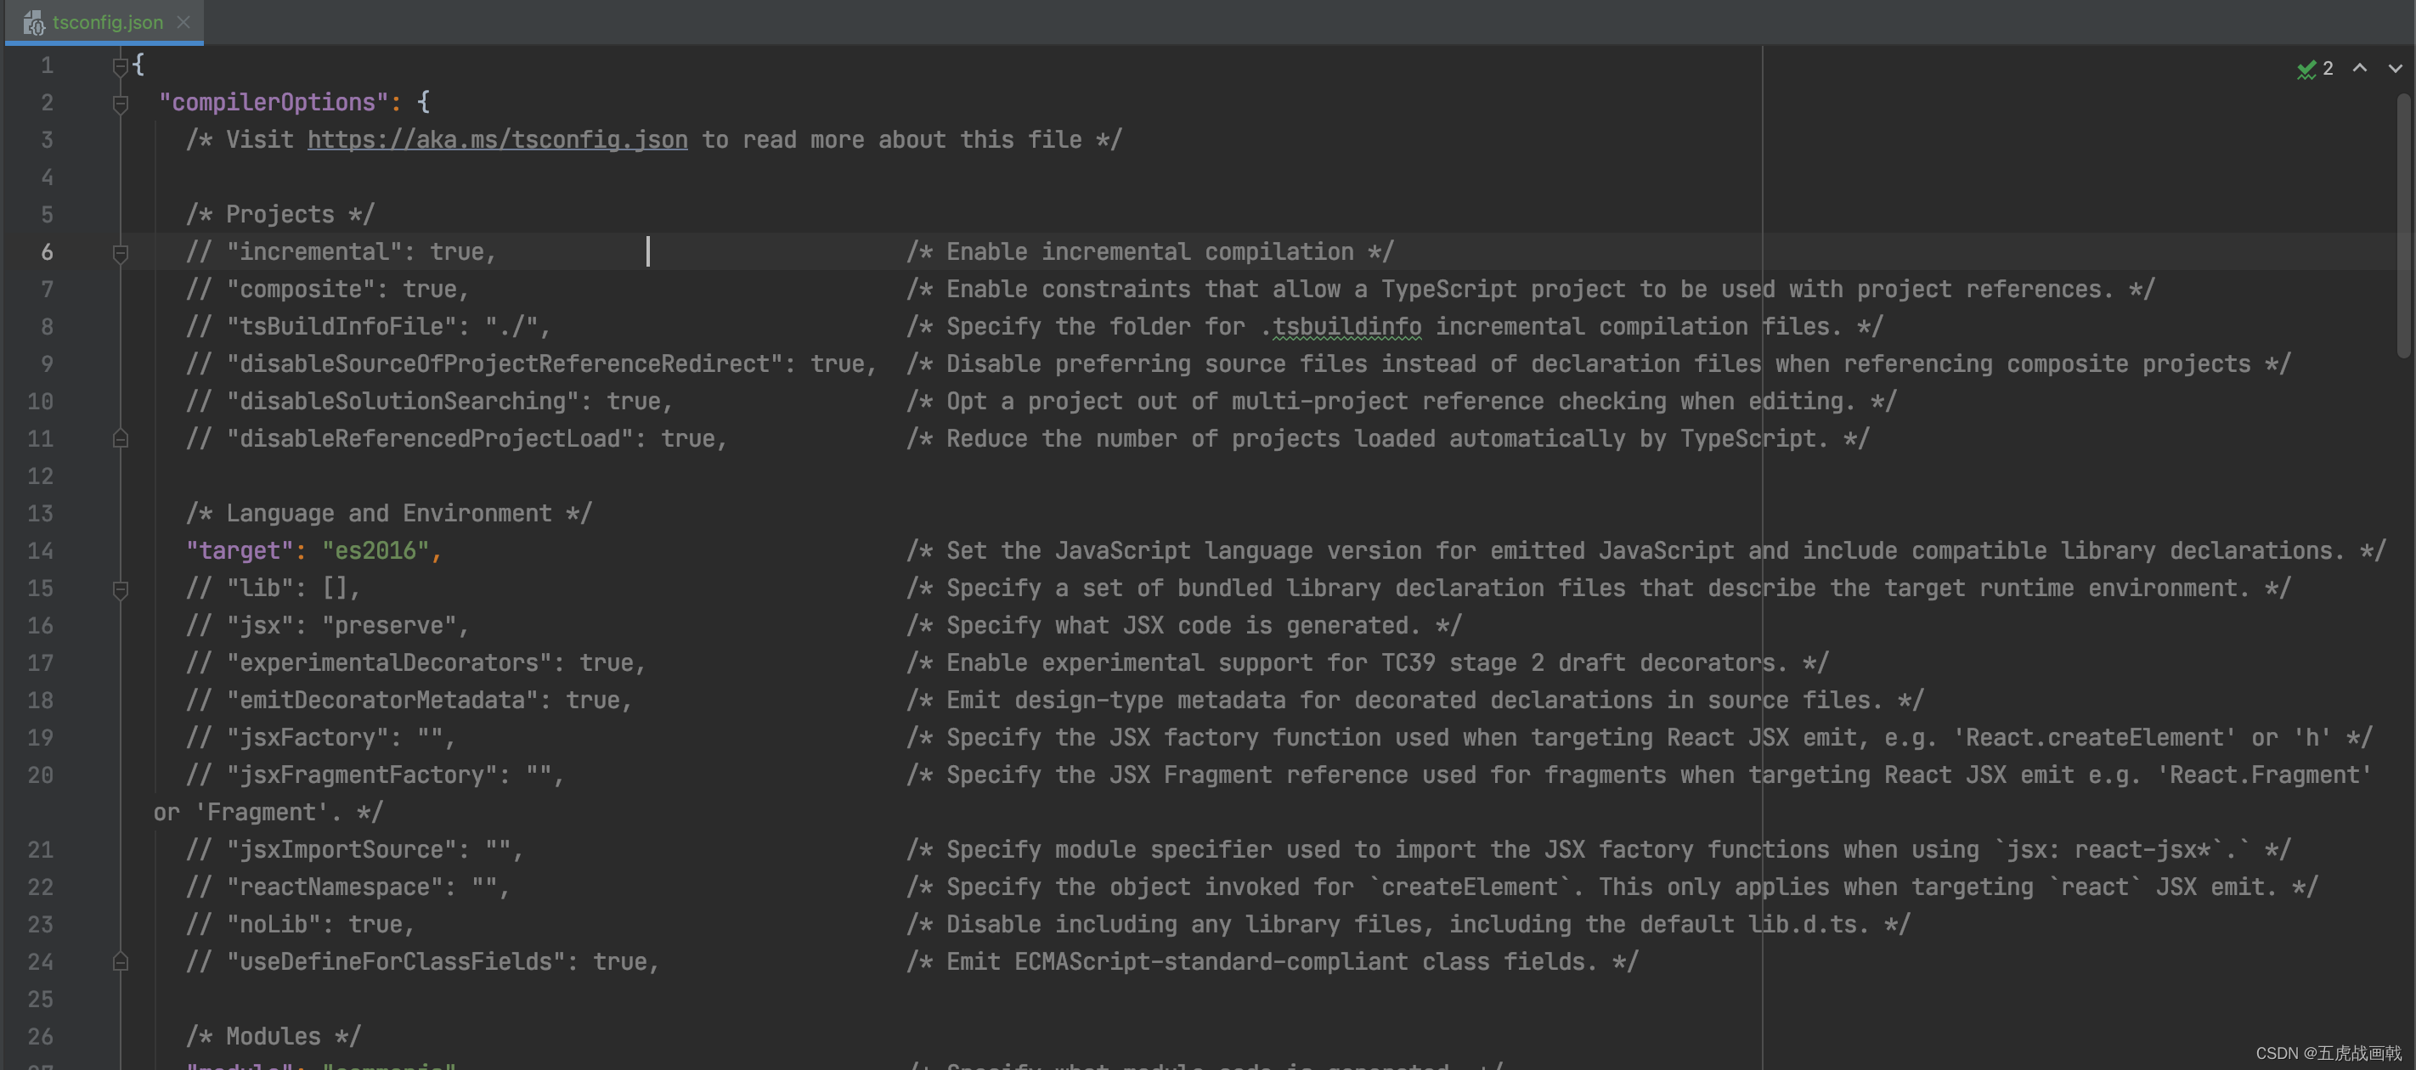Click the fold end marker on line 11
Image resolution: width=2416 pixels, height=1070 pixels.
(x=120, y=438)
